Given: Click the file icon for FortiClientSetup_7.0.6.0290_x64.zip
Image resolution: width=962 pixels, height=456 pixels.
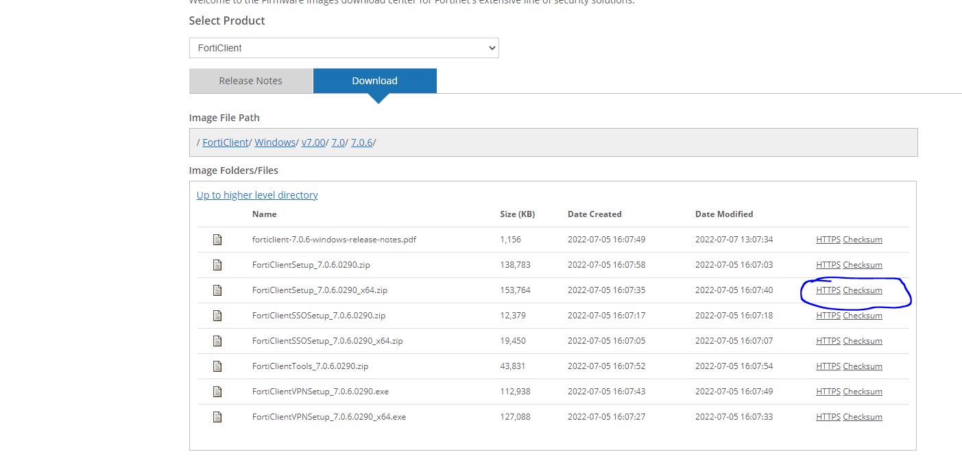Looking at the screenshot, I should pyautogui.click(x=217, y=290).
